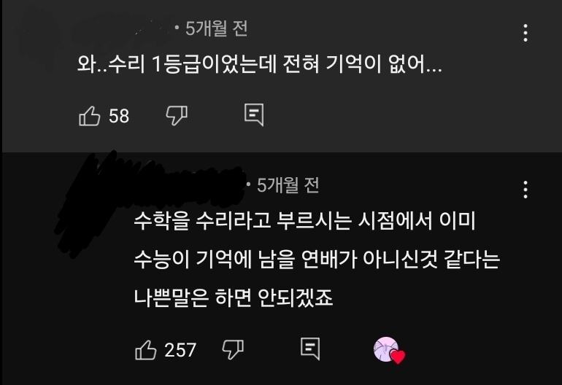Viewport: 562px width, 385px height.
Task: Click the 58 like count
Action: 119,116
